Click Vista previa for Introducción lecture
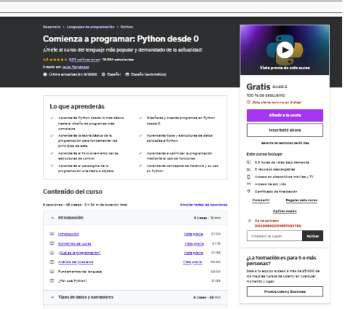 click(193, 234)
